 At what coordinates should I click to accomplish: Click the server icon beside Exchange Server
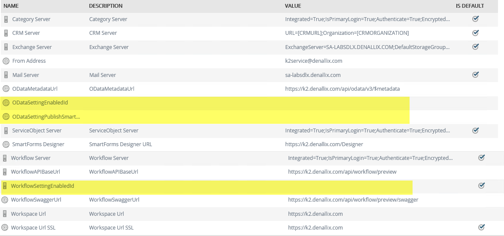(6, 47)
